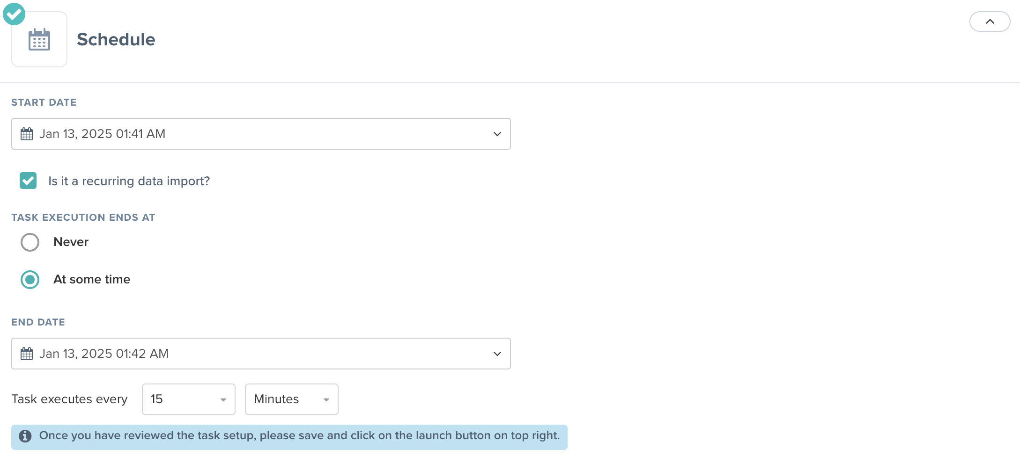
Task: Click the start date value Jan 13, 2025 01:41 AM
Action: point(102,134)
